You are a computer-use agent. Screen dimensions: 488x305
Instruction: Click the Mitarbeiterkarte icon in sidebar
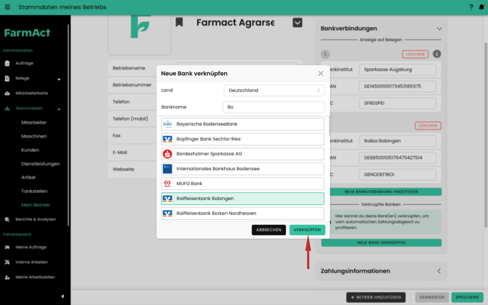[7, 93]
